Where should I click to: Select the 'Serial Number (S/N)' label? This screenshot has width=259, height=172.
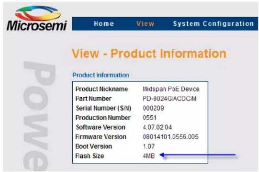pos(104,108)
